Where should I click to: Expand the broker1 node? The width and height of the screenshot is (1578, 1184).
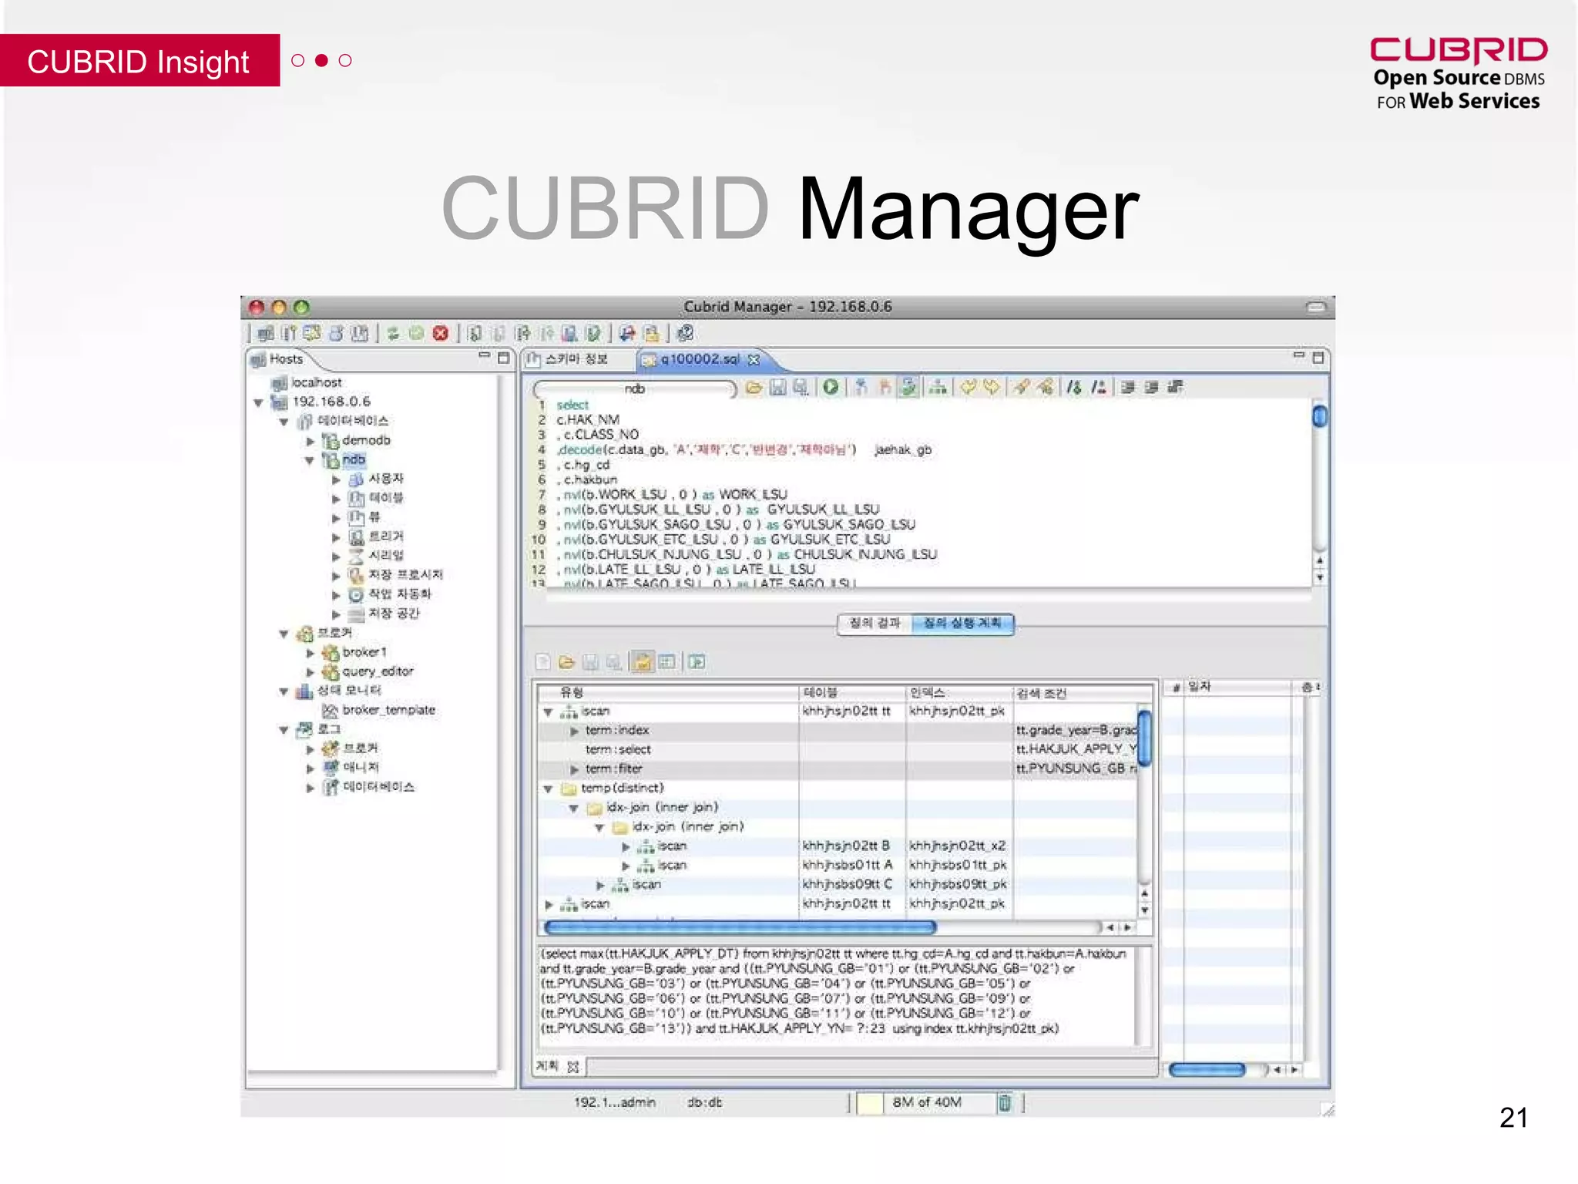click(x=311, y=653)
